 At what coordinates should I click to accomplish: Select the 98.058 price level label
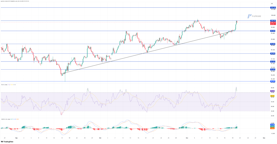point(273,53)
